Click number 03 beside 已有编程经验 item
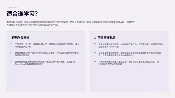175x98 pixels. (x=11, y=61)
